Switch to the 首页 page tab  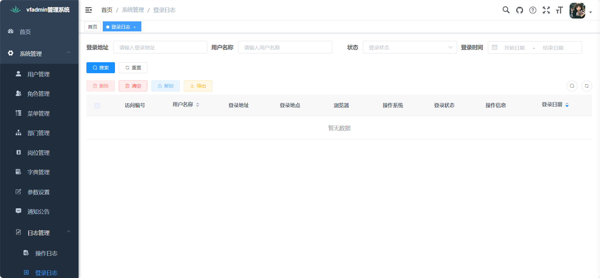[93, 27]
